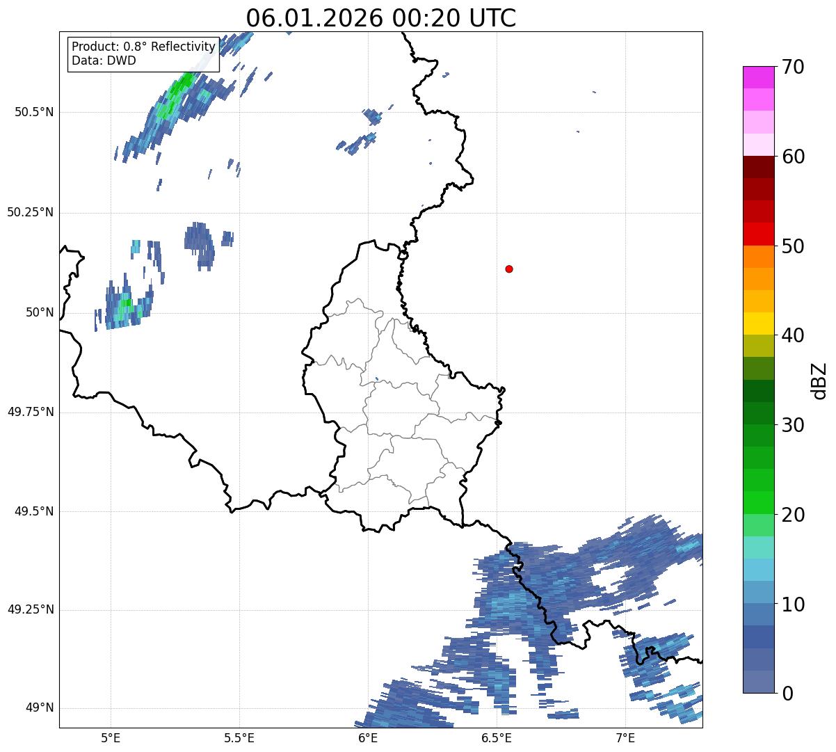Viewport: 836px width, 752px height.
Task: Click the 49°N latitude label
Action: (40, 708)
